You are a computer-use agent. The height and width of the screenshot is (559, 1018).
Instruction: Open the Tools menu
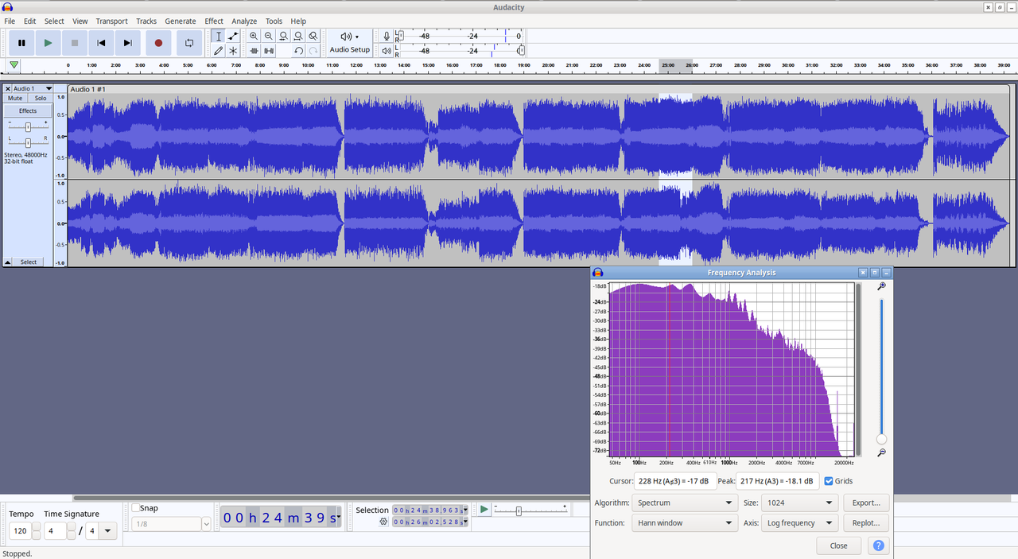[274, 21]
